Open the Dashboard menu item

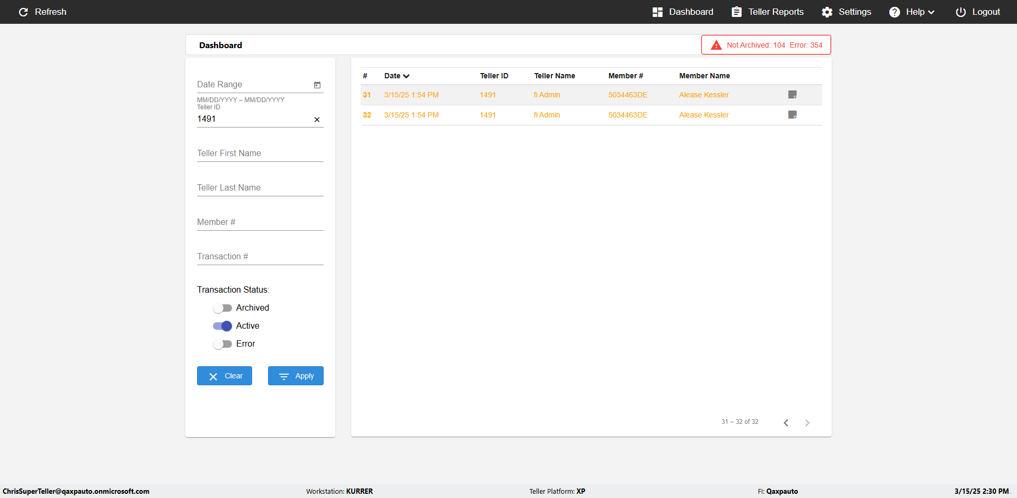[x=683, y=12]
